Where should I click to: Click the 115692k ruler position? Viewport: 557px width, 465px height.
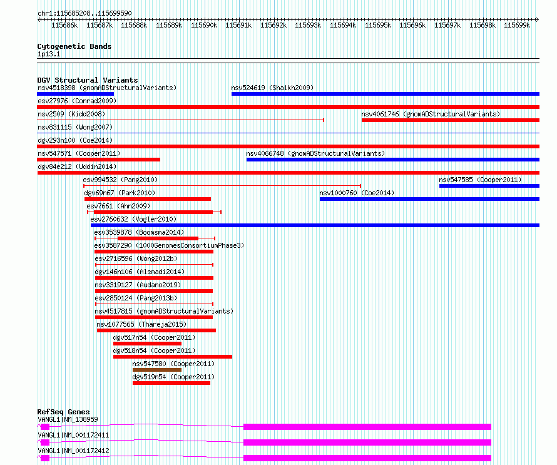pos(273,25)
